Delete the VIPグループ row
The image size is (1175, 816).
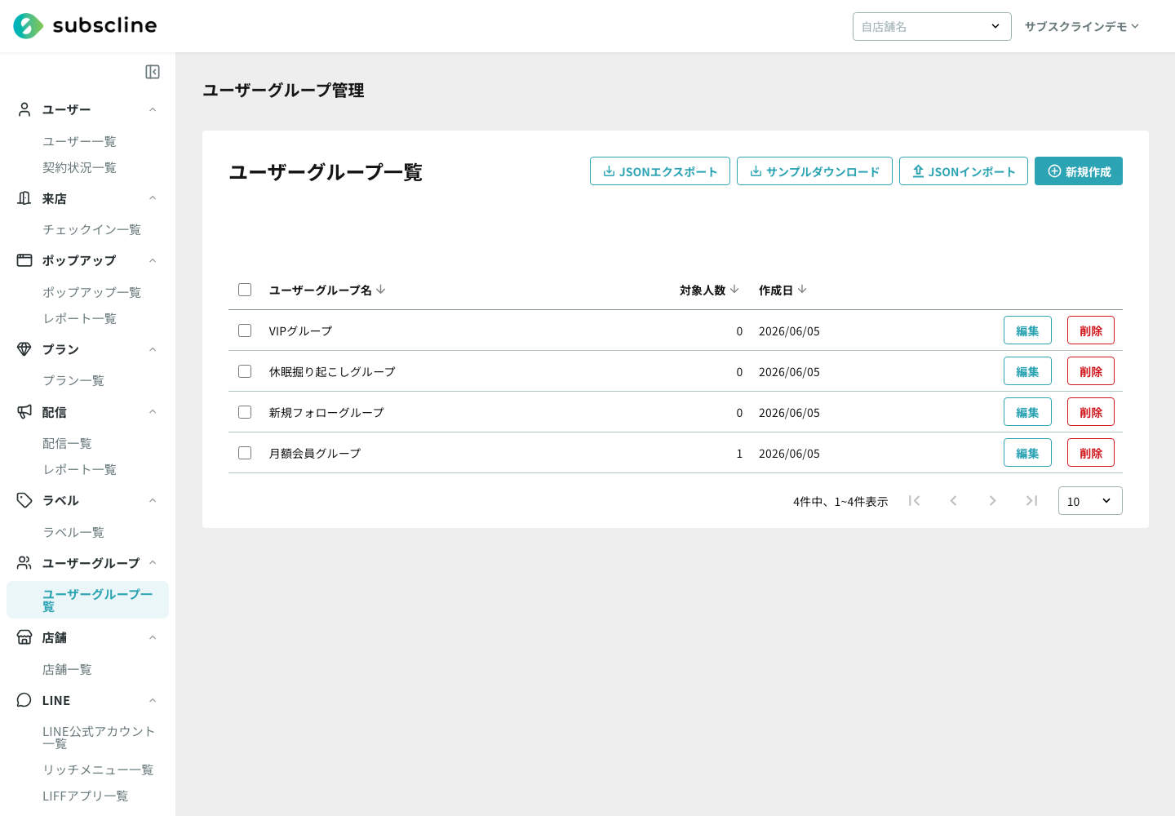click(x=1091, y=330)
